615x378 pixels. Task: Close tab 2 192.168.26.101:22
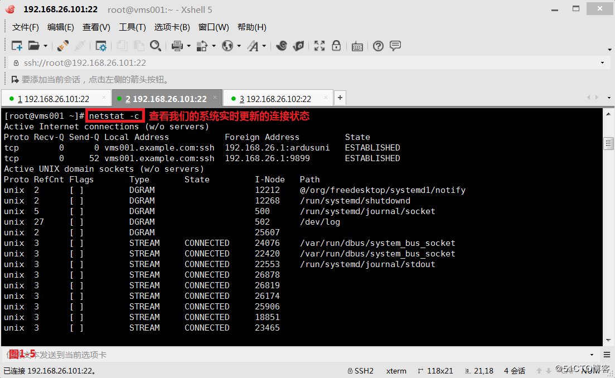click(x=215, y=97)
